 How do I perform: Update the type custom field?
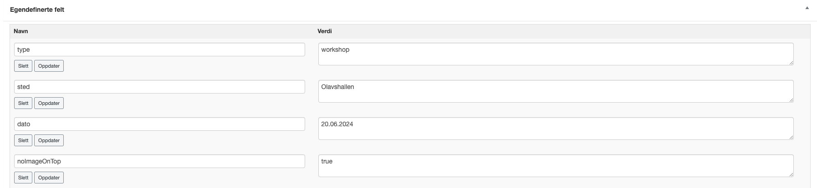click(x=49, y=66)
